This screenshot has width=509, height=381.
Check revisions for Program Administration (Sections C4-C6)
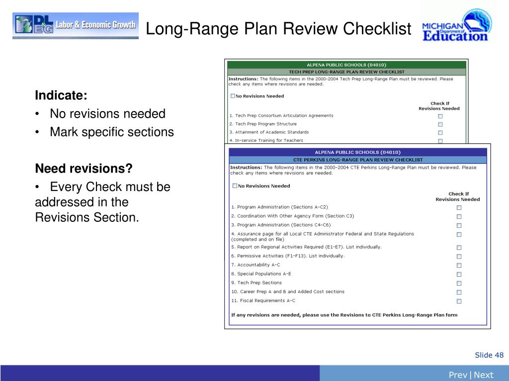tap(459, 226)
